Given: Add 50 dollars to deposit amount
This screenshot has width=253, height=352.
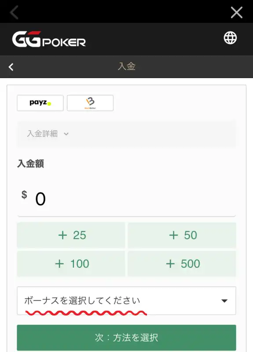Looking at the screenshot, I should click(182, 235).
